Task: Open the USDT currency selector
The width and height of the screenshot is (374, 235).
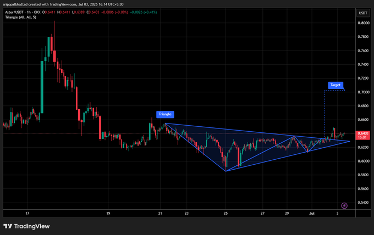Action: 363,13
